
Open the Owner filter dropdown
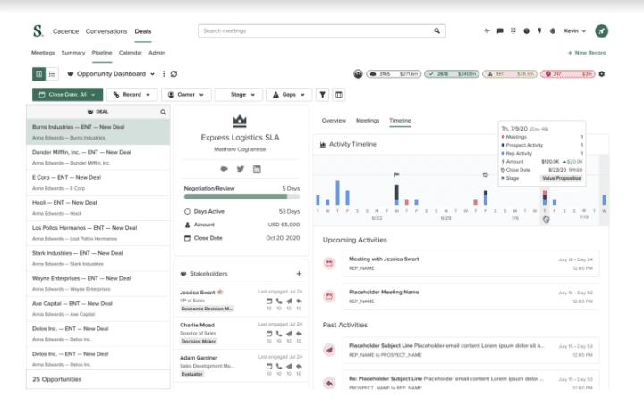[x=186, y=95]
